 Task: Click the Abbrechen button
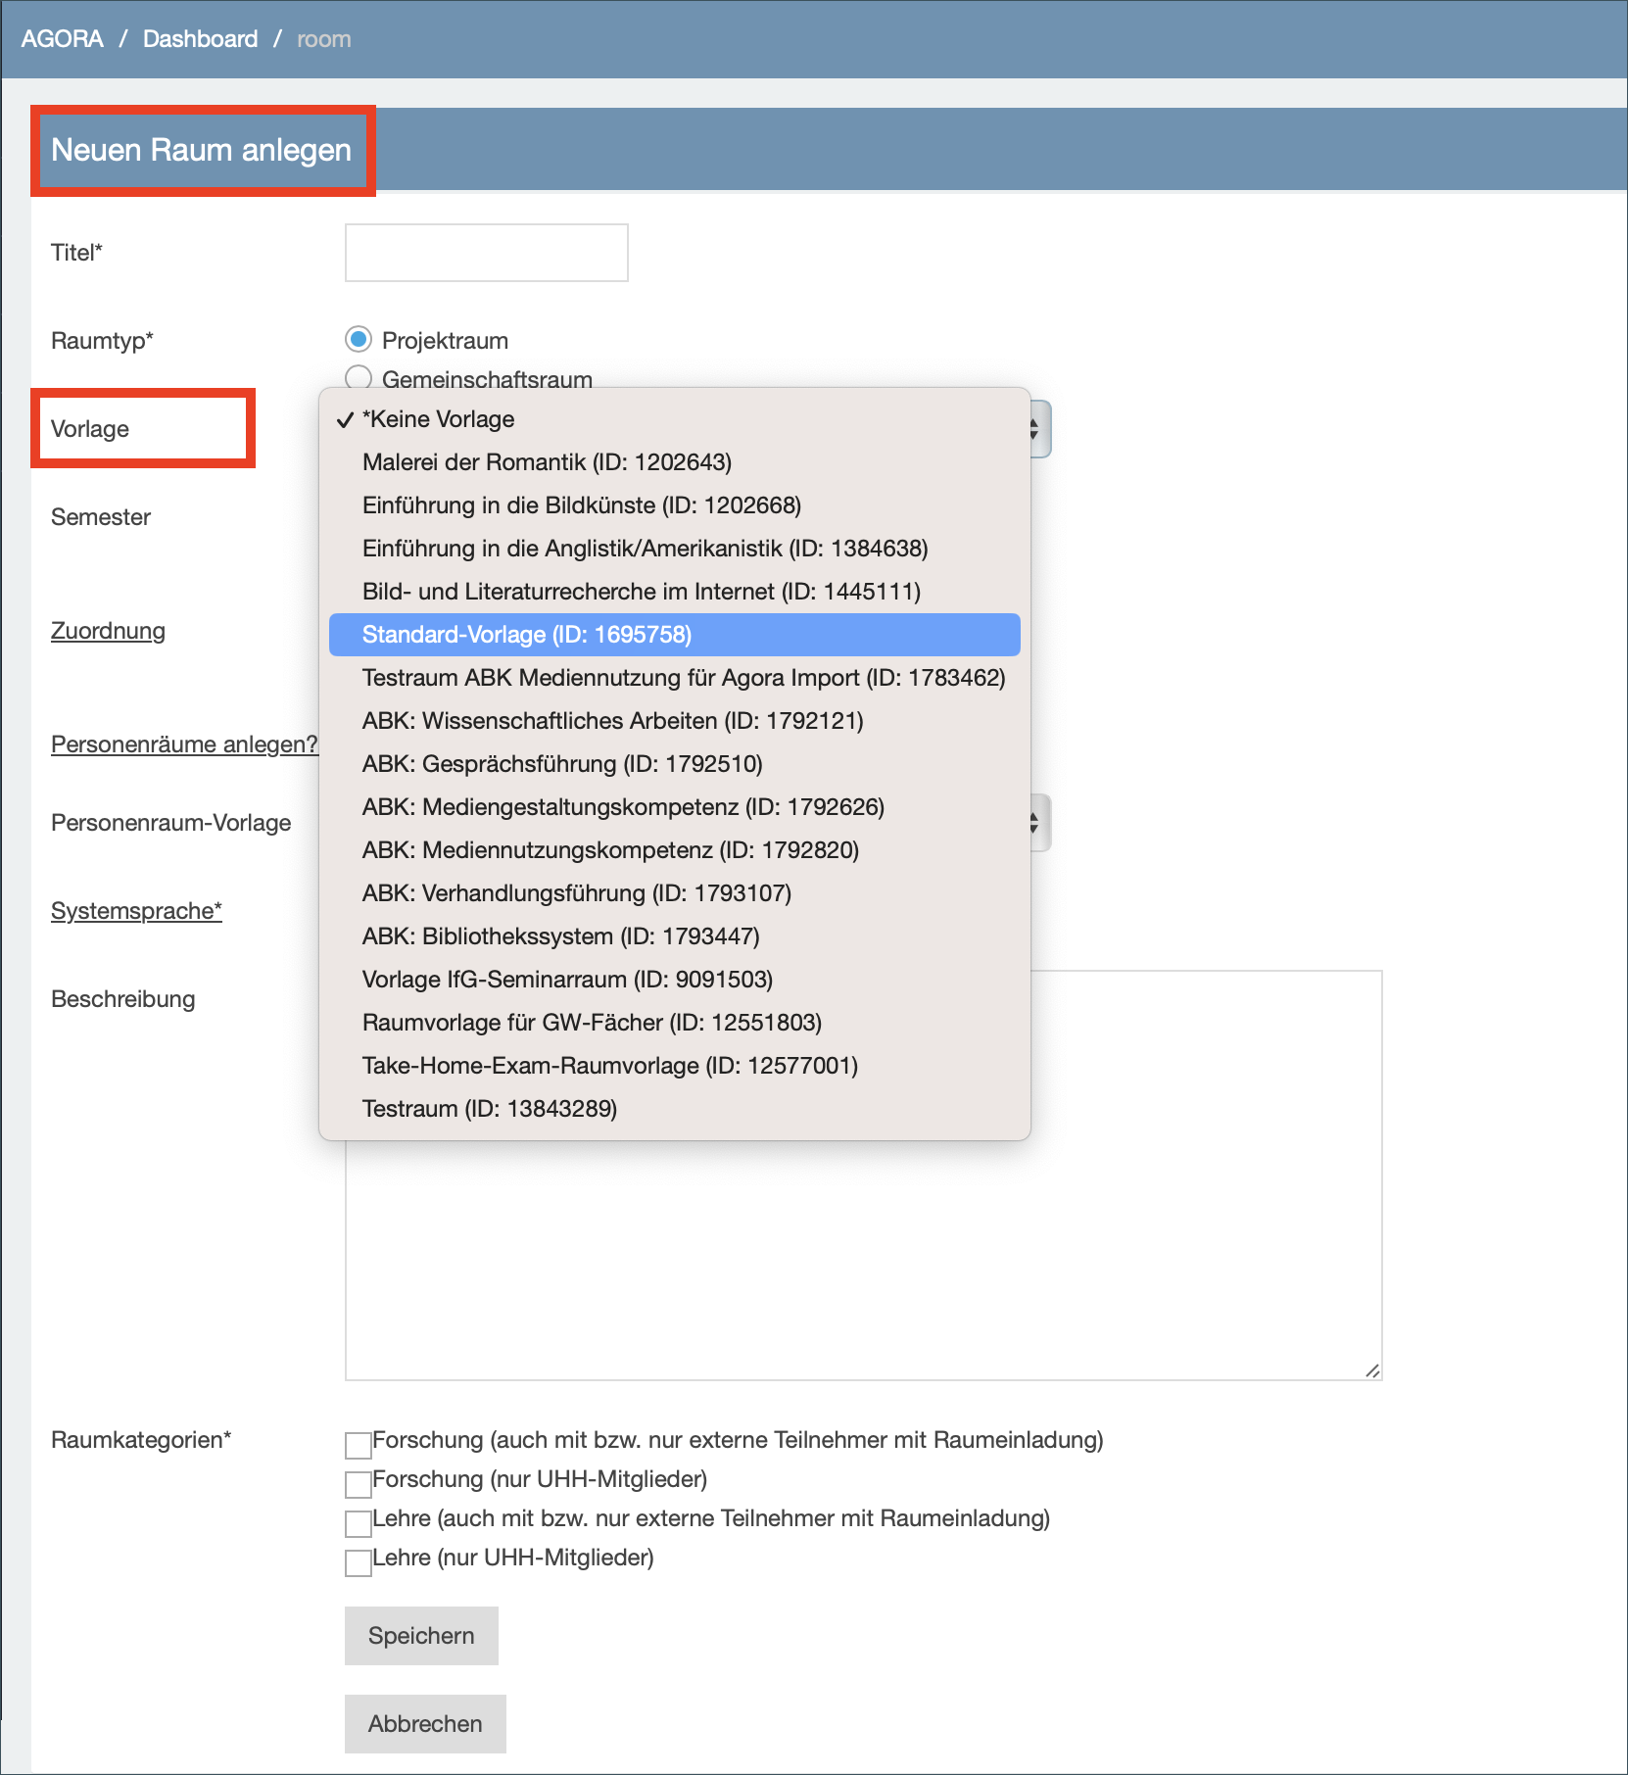coord(425,1724)
